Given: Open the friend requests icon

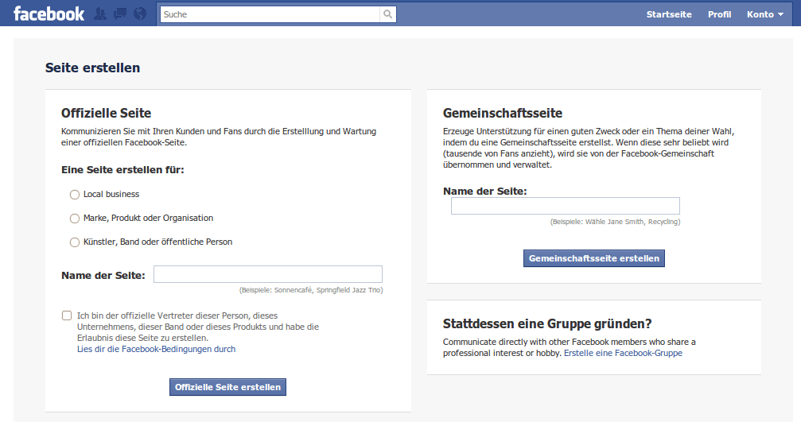Looking at the screenshot, I should [x=100, y=14].
